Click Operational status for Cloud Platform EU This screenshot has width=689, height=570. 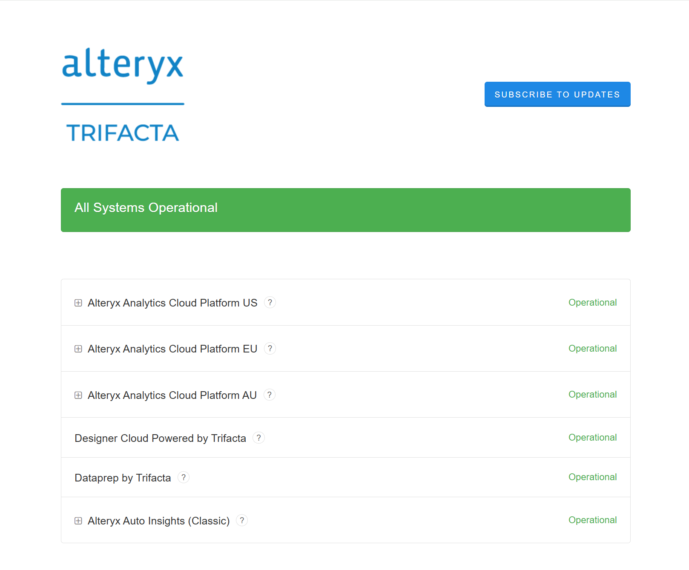592,349
